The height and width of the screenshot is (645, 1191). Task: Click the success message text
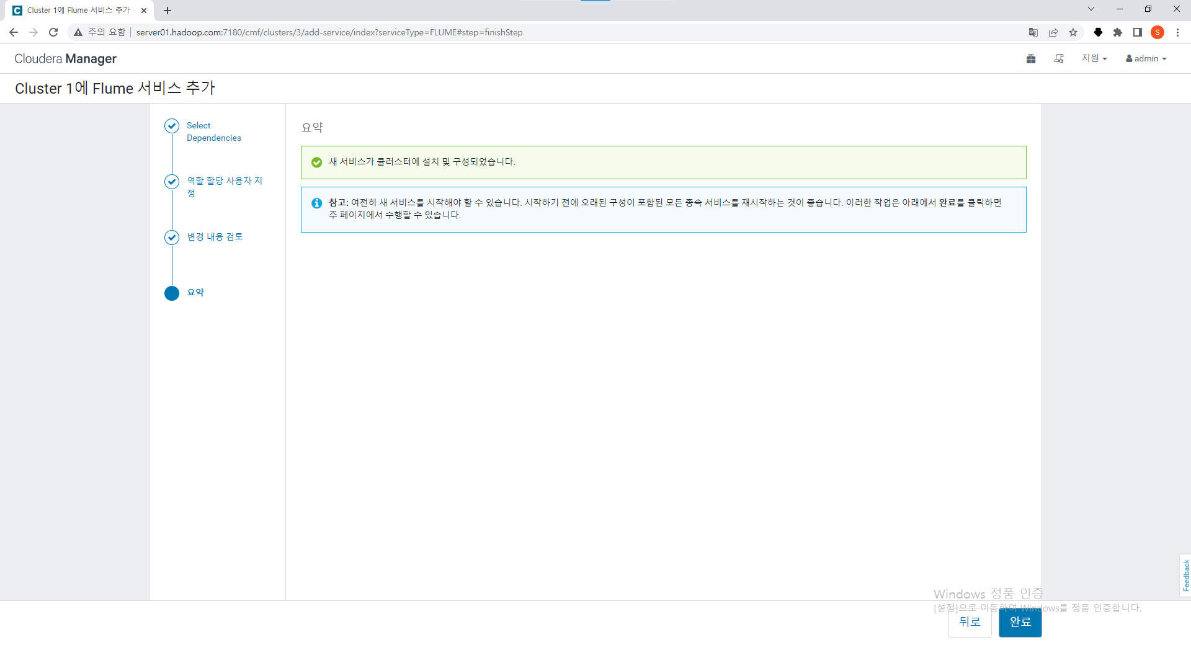click(x=422, y=162)
